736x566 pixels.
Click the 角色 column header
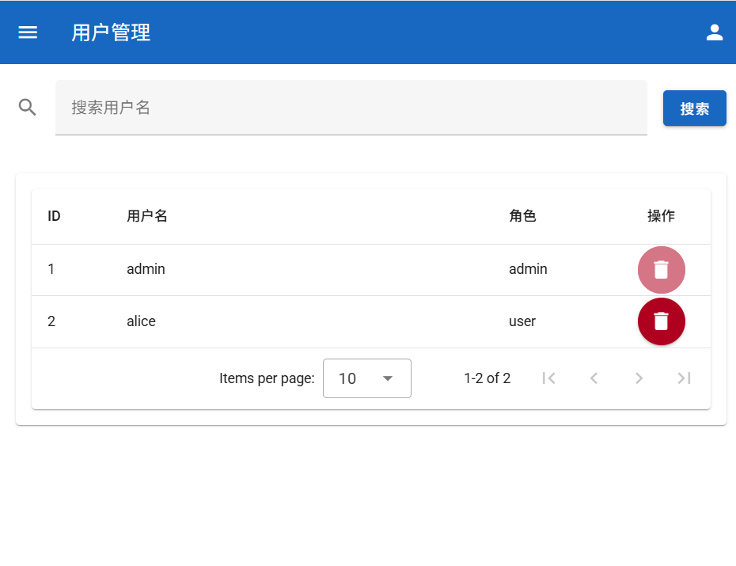522,216
